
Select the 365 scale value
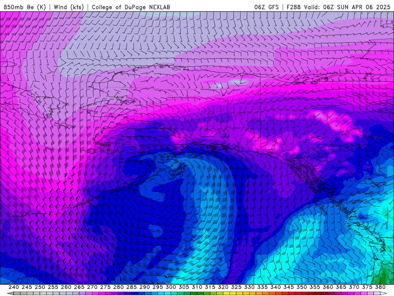pyautogui.click(x=341, y=287)
